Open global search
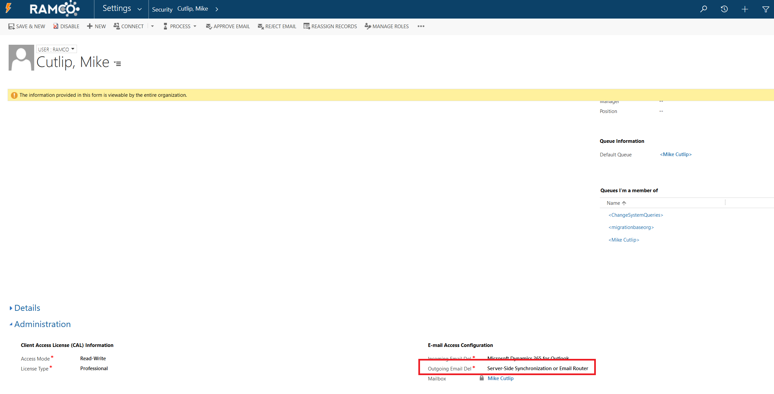This screenshot has width=774, height=394. 704,9
